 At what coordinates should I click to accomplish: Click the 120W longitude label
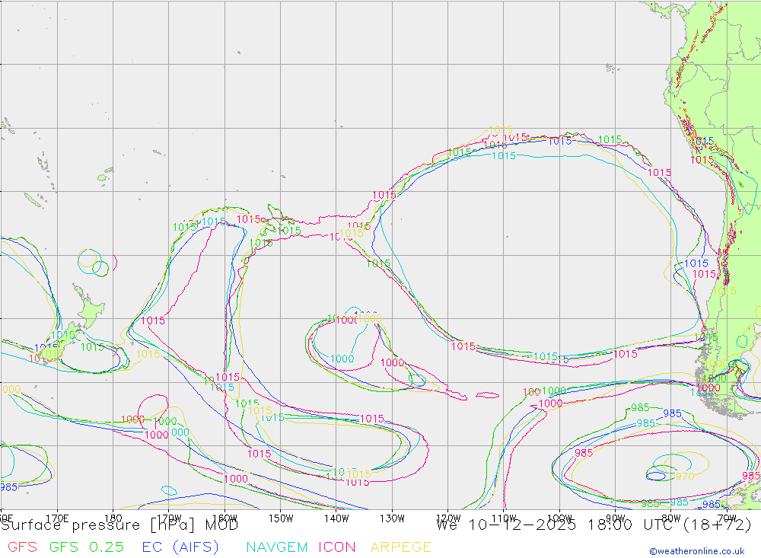(448, 518)
